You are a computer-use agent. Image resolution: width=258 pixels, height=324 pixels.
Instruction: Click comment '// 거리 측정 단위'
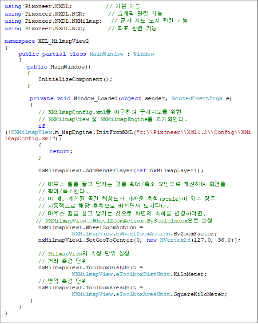pyautogui.click(x=62, y=261)
